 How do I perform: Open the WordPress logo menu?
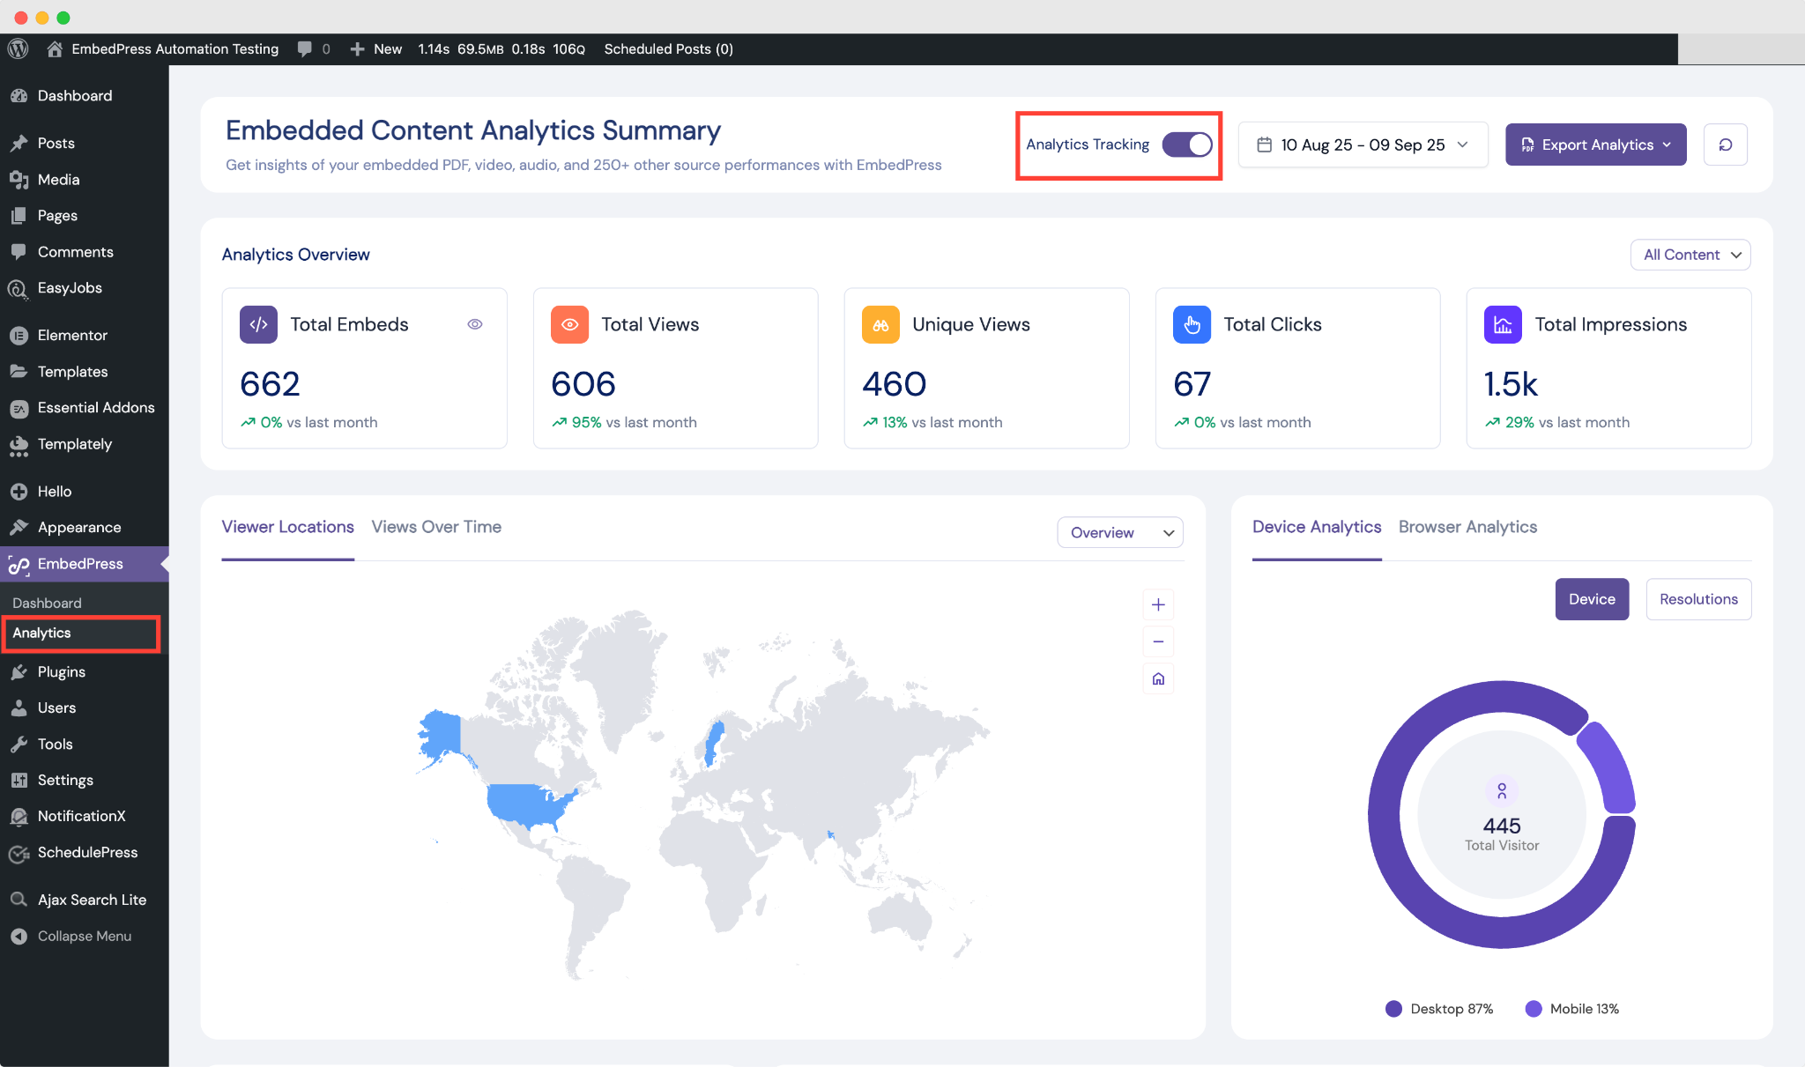19,48
